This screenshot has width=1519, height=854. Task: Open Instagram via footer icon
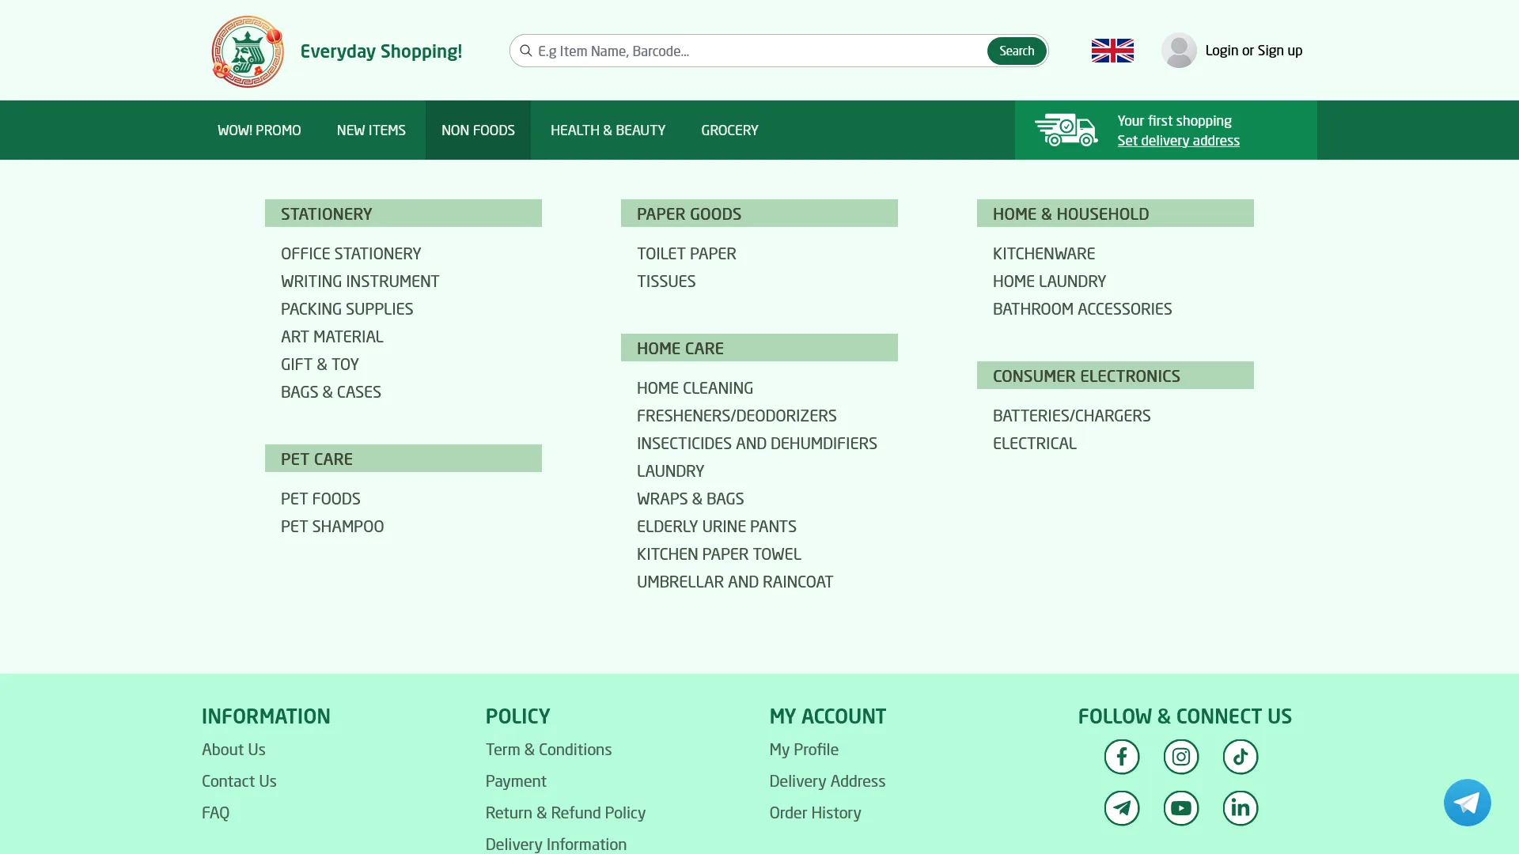[1180, 756]
